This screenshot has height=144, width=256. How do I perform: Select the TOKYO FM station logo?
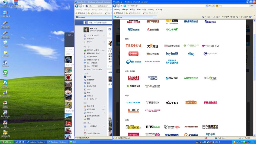pyautogui.click(x=210, y=46)
